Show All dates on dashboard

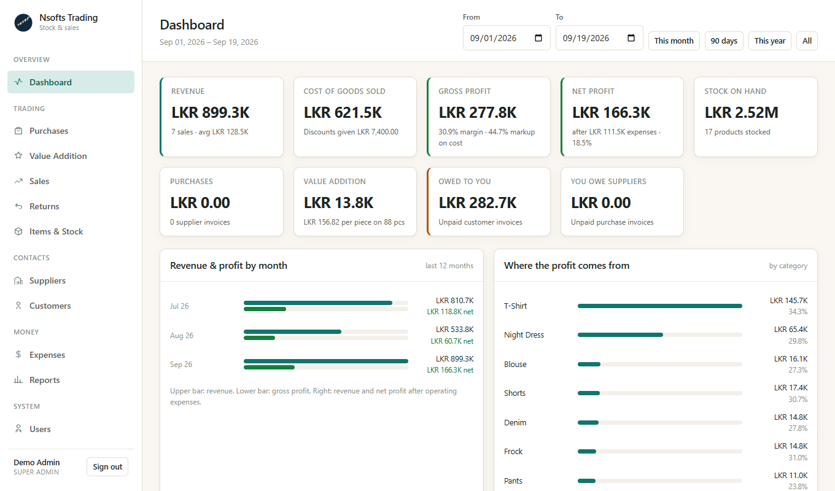click(807, 41)
